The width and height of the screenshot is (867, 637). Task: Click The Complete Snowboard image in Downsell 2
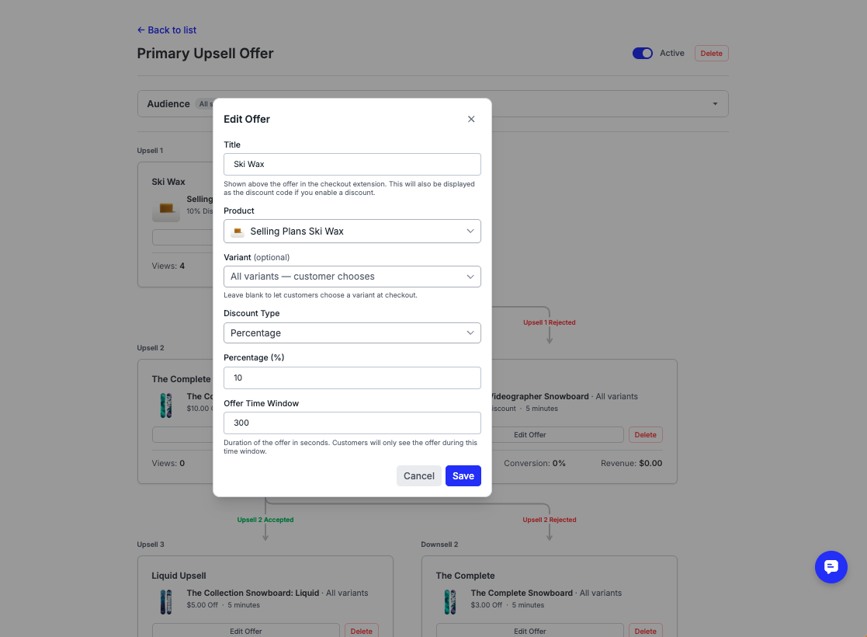pyautogui.click(x=449, y=600)
